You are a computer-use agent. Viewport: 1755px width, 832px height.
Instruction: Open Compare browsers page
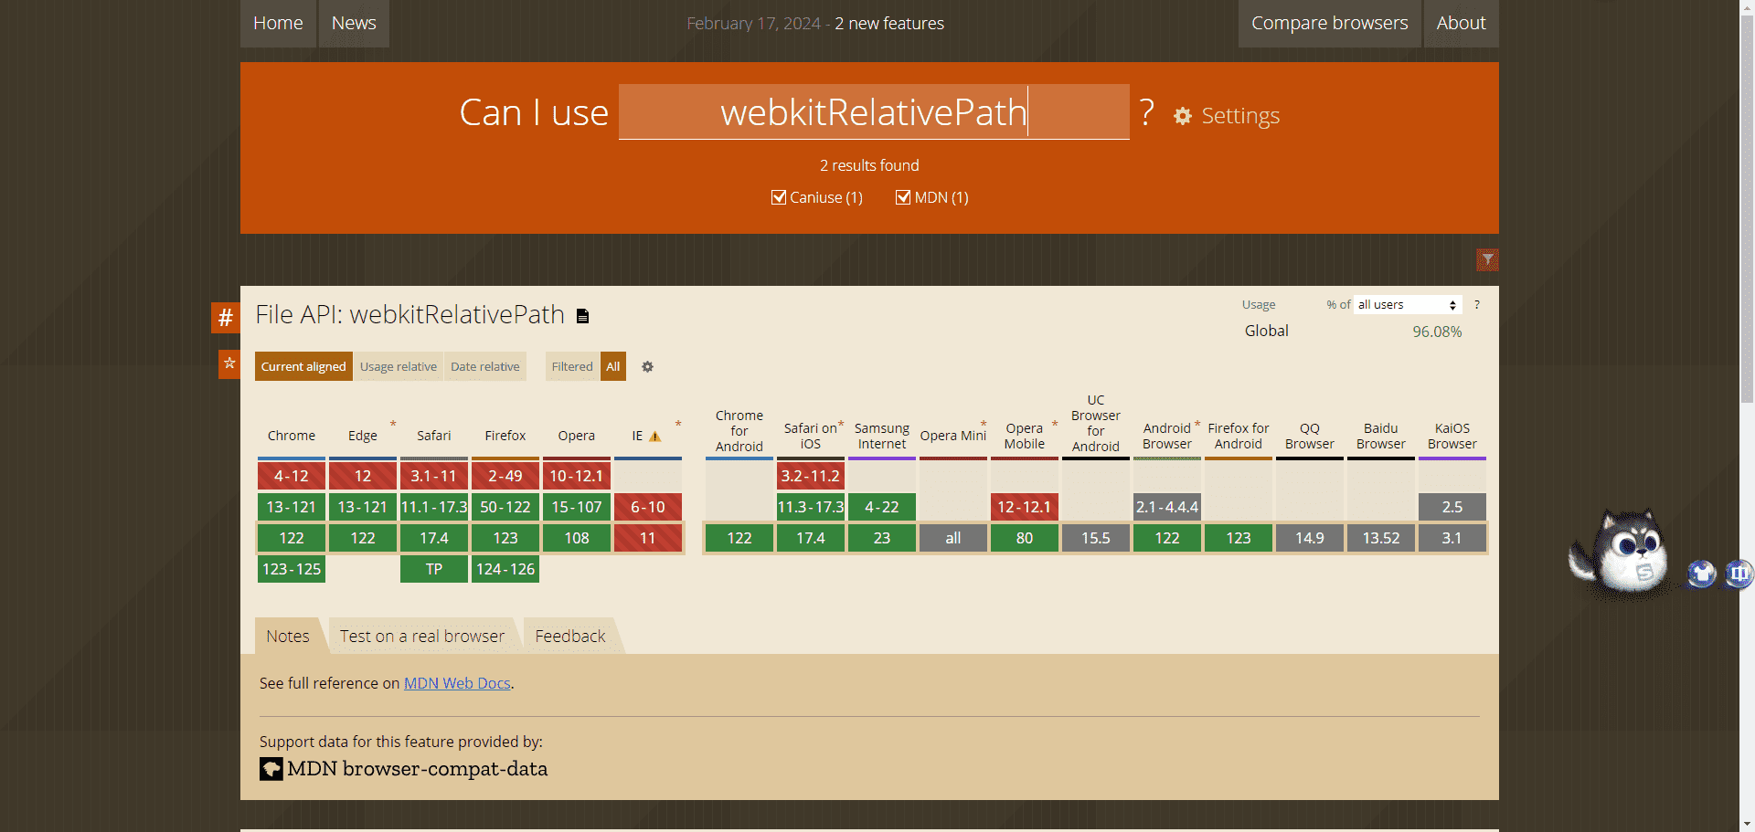[x=1330, y=23]
